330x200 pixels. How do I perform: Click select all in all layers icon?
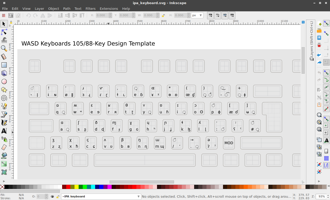pos(11,15)
